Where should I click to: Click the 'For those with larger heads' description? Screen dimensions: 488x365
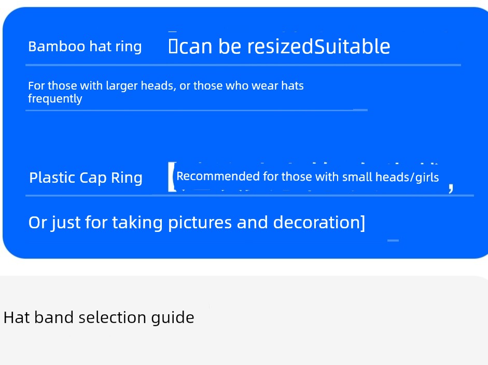coord(165,92)
